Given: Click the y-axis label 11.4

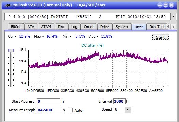Looking at the screenshot, I should pyautogui.click(x=23, y=61).
